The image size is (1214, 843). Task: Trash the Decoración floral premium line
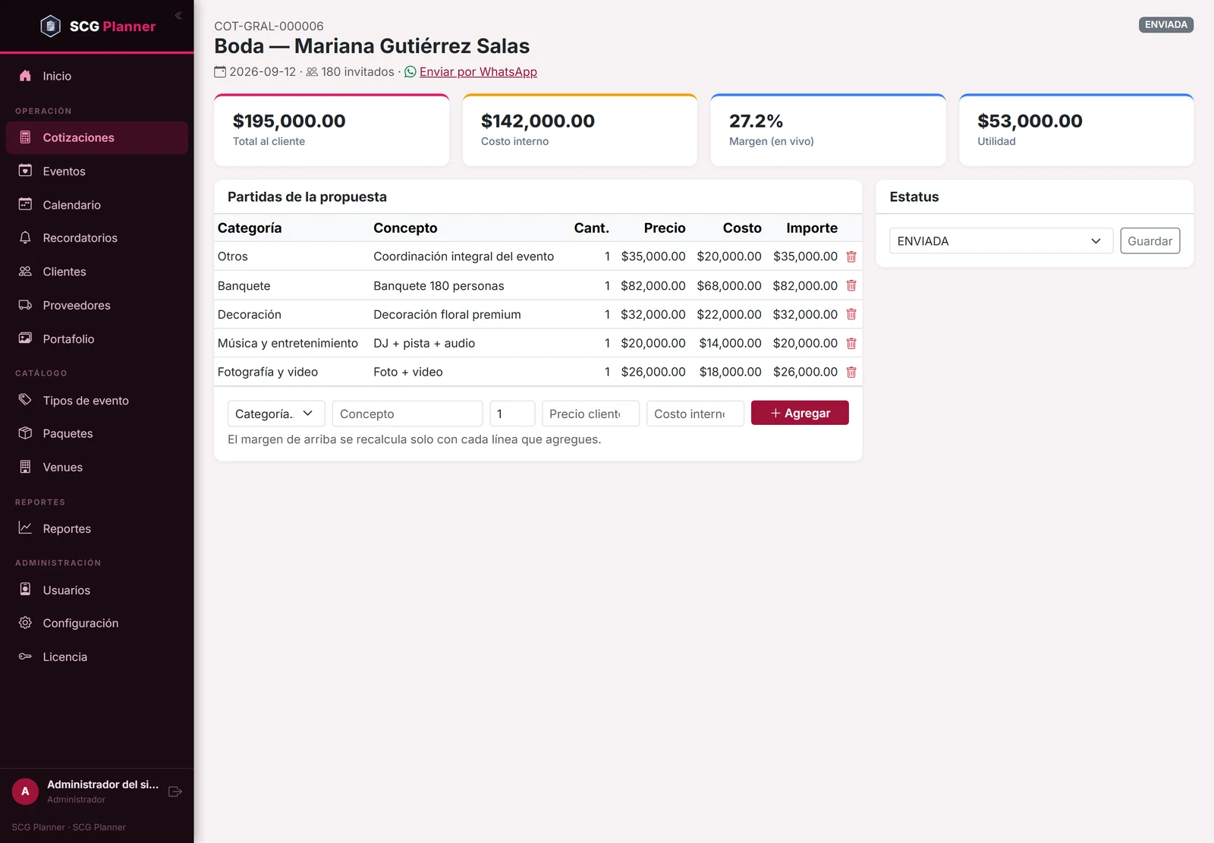[851, 314]
